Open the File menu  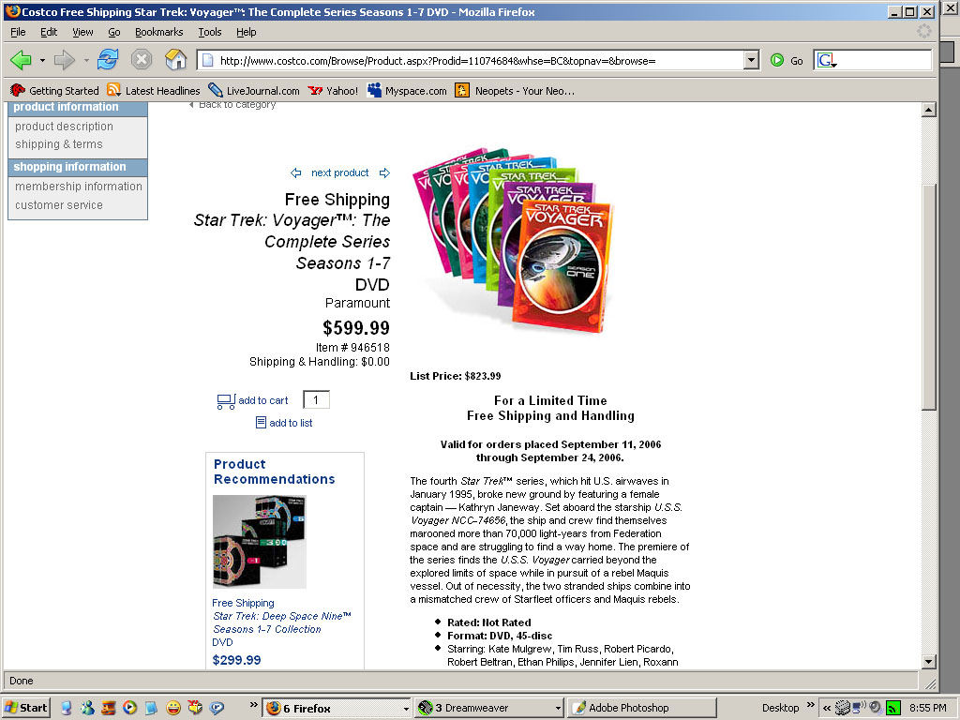pyautogui.click(x=18, y=32)
